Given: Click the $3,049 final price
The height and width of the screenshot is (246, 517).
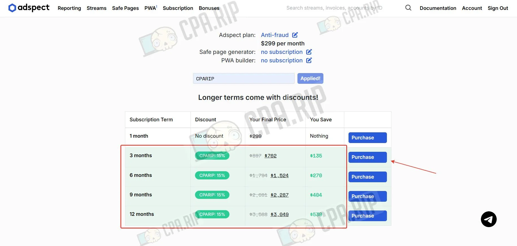Looking at the screenshot, I should point(279,214).
